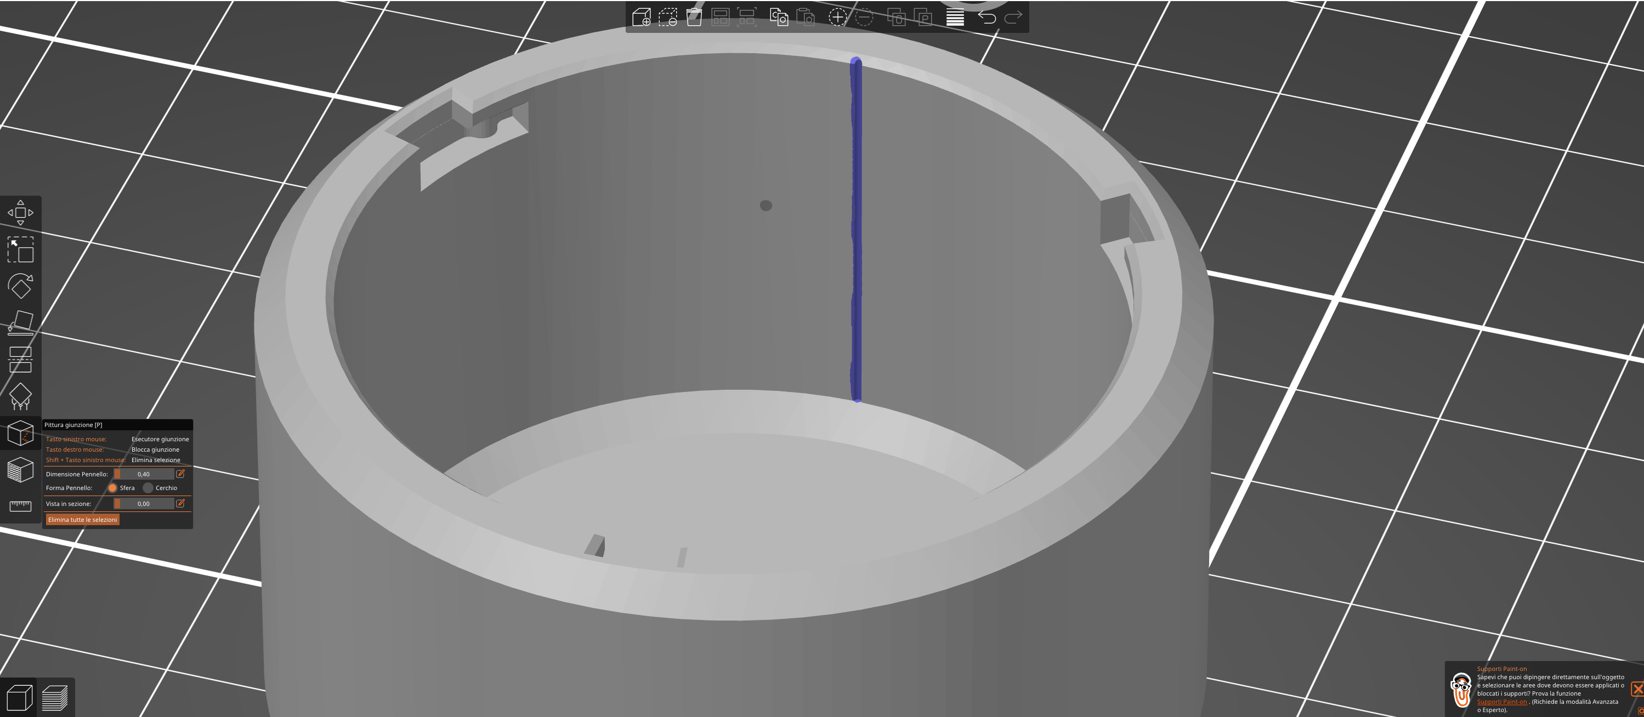
Task: Click the Shift + Tasto sinistro mouse label
Action: pos(86,460)
